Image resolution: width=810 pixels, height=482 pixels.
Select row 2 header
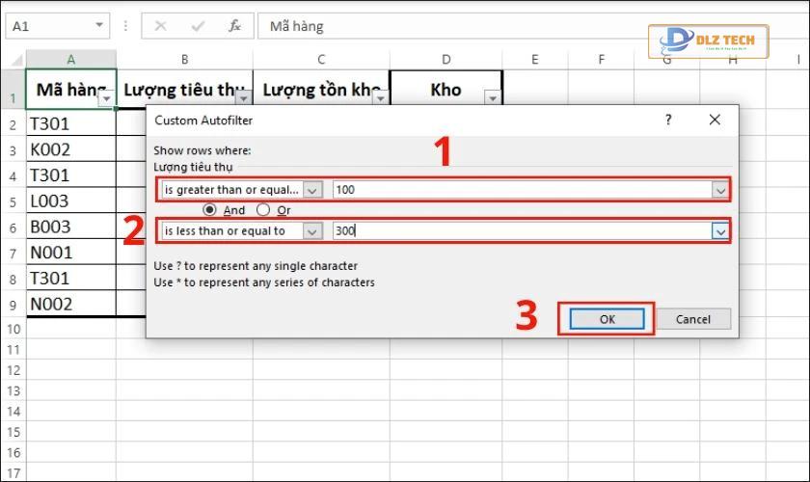[13, 124]
